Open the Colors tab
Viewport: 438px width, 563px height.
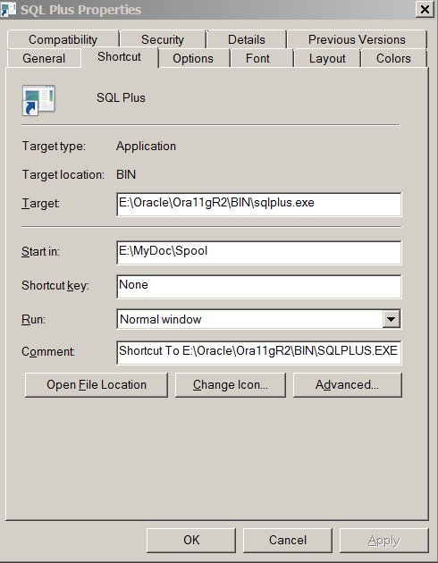click(x=393, y=58)
